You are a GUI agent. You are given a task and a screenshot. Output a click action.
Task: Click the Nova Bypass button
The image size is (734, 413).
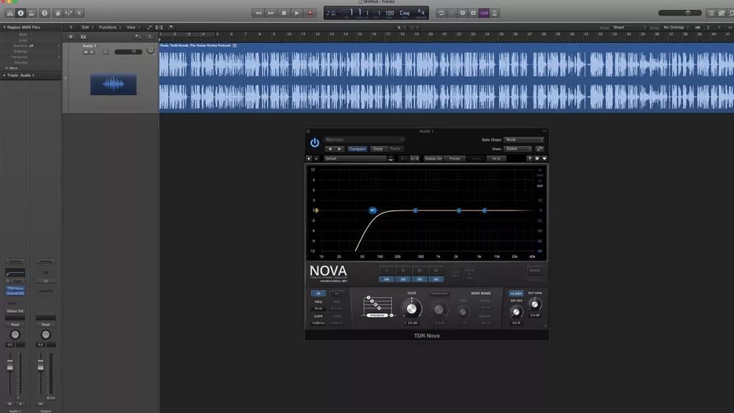535,270
